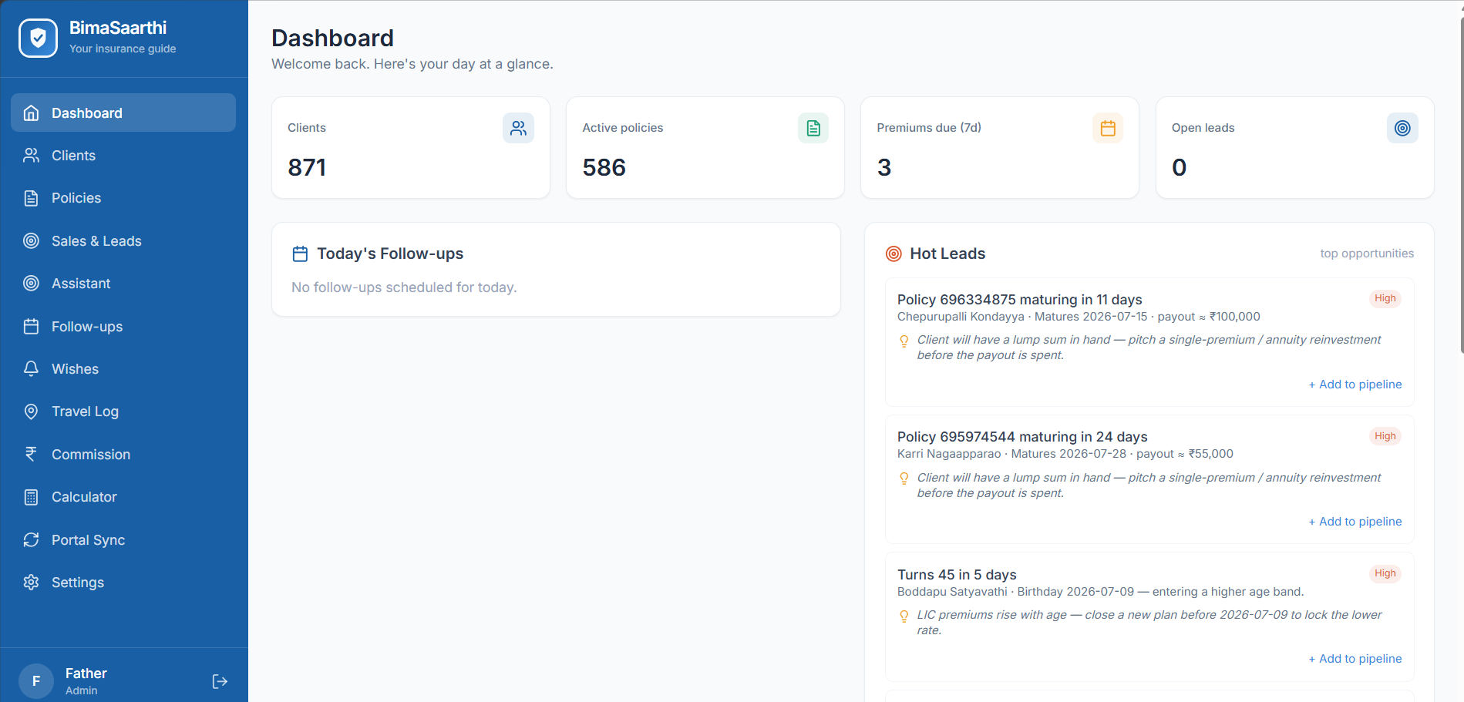Viewport: 1464px width, 702px height.
Task: Add Policy 695974544 lead to pipeline
Action: pyautogui.click(x=1355, y=522)
